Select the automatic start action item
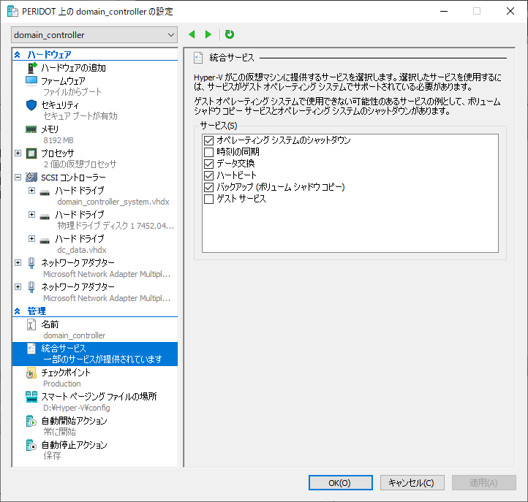 [74, 421]
